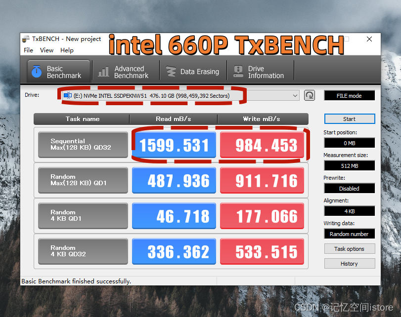
Task: Click the 336.362 read result
Action: [174, 251]
